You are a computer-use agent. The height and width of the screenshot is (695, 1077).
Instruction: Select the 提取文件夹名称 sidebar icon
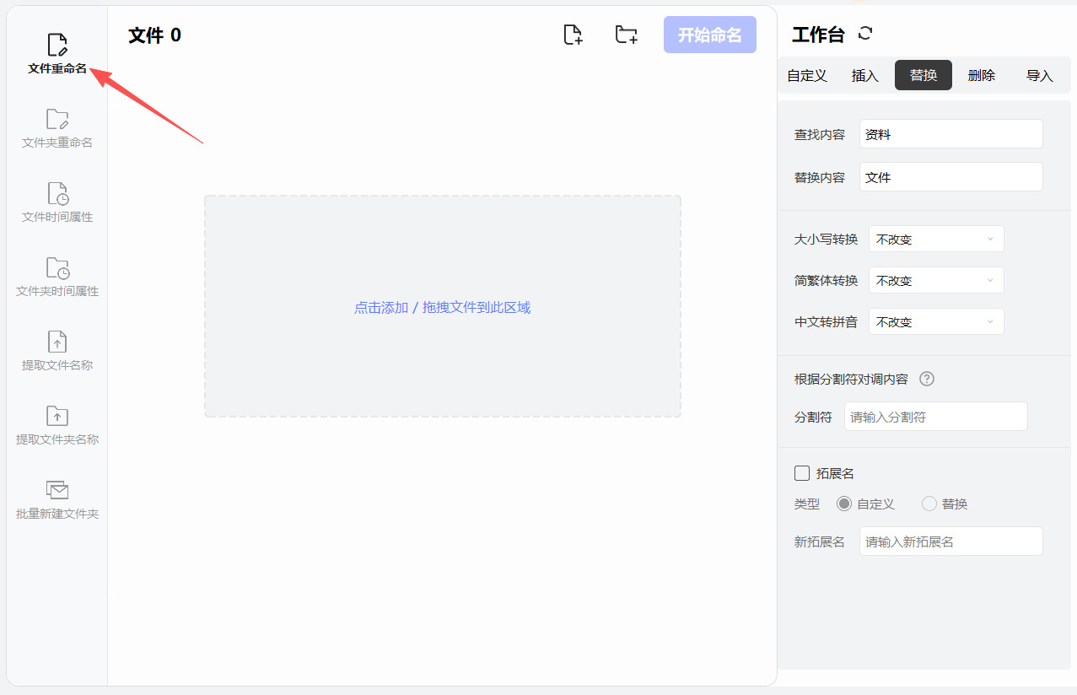tap(57, 426)
